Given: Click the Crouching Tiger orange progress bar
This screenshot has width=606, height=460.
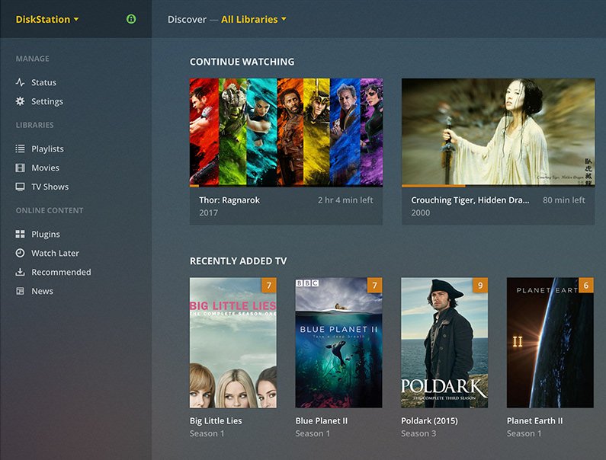Looking at the screenshot, I should pos(434,186).
